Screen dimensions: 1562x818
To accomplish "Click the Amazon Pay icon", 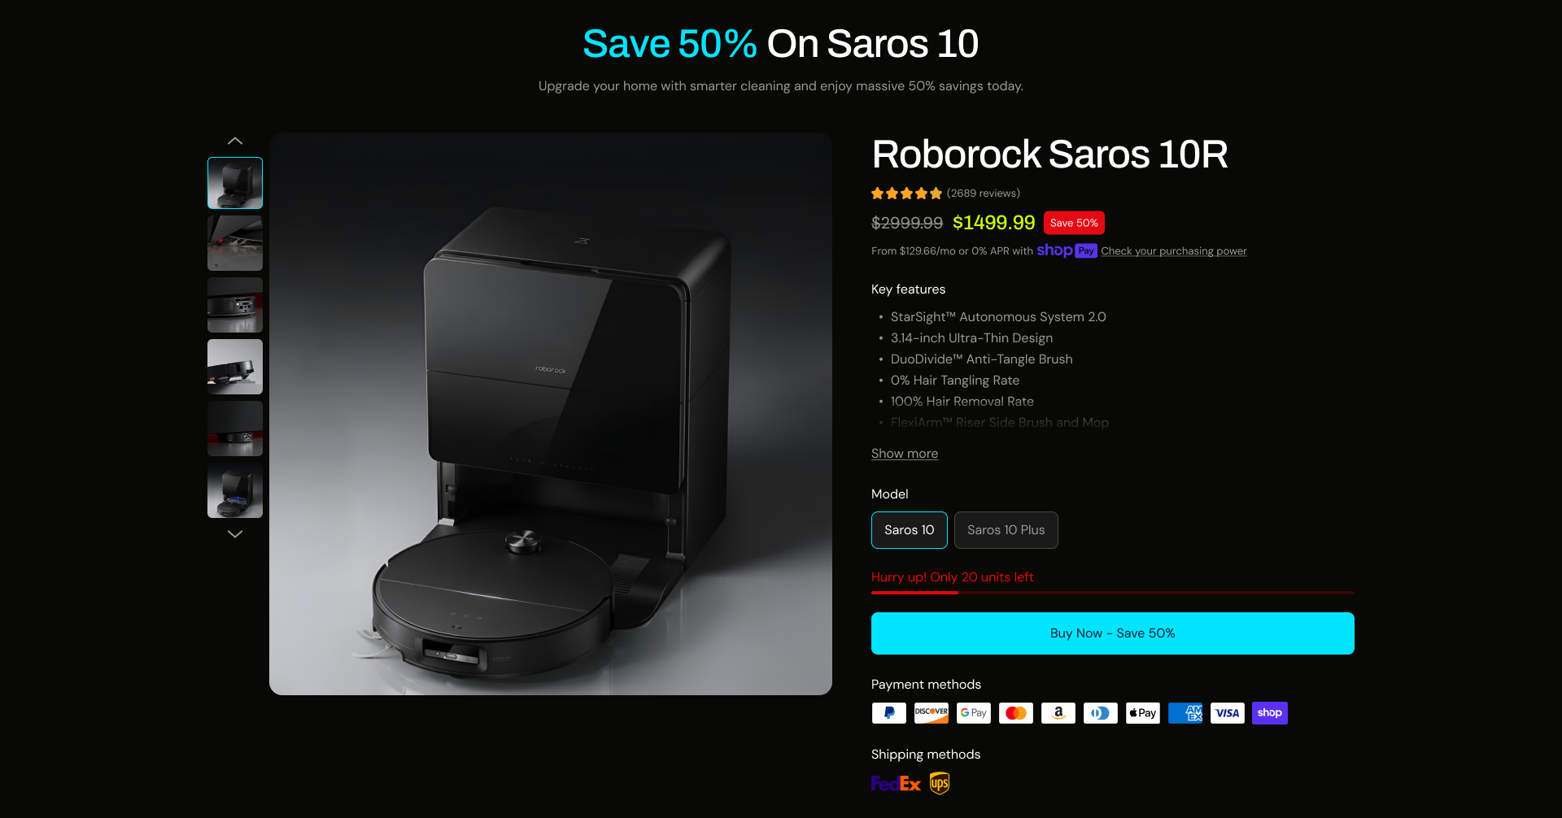I will [x=1058, y=713].
